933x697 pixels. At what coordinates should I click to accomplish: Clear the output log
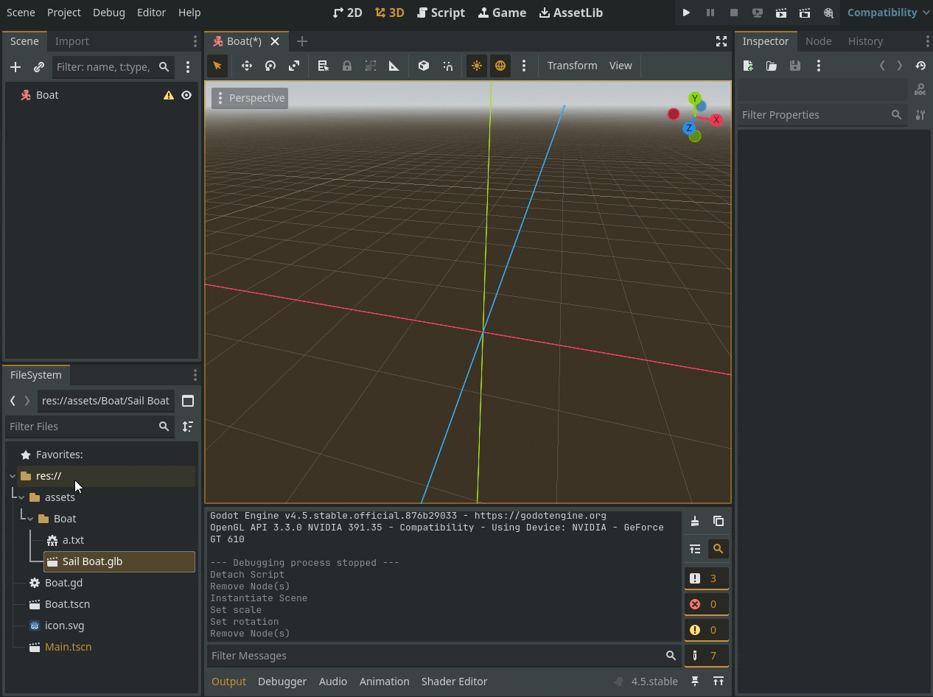pos(695,522)
